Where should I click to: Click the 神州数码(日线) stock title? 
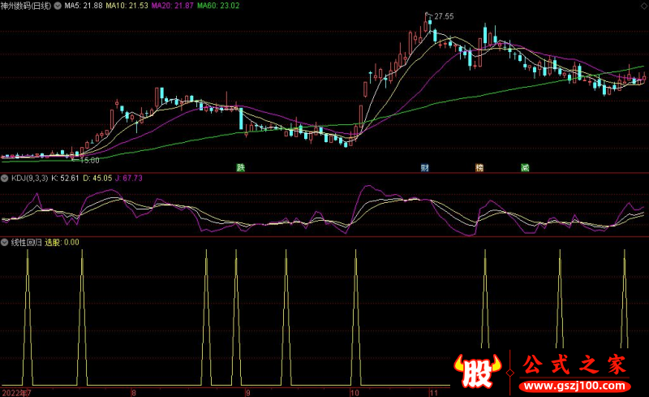[28, 6]
